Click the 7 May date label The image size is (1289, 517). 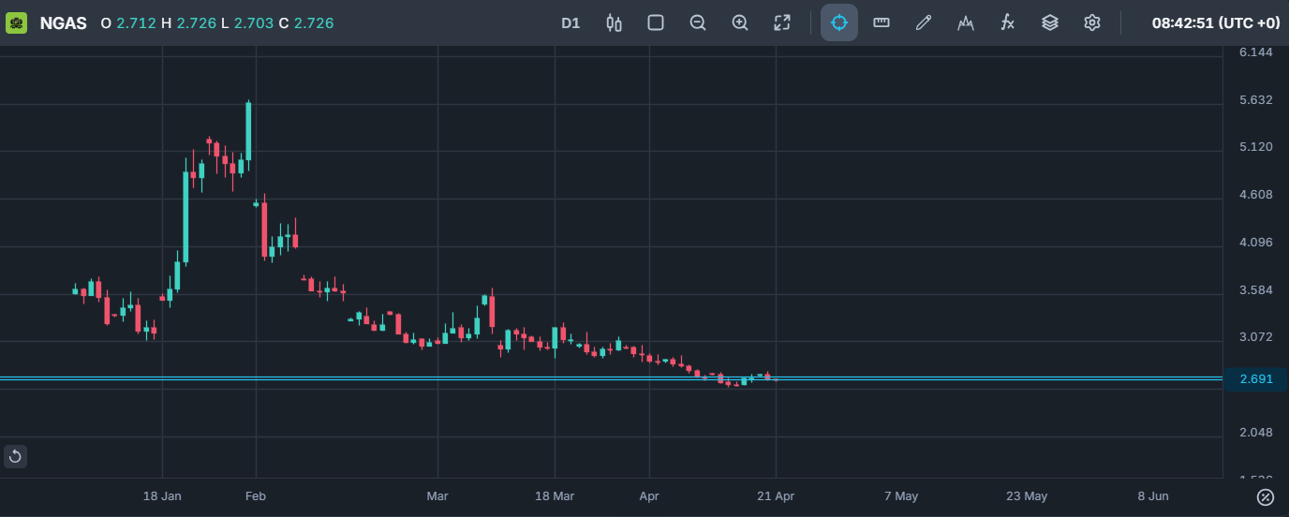(x=901, y=495)
